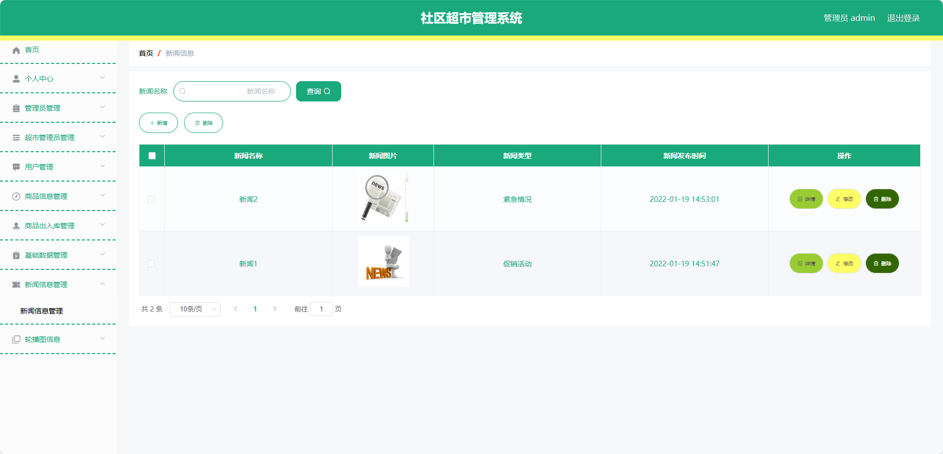
Task: Click the clipboard-x icon for 基础数据管理
Action: [x=16, y=256]
